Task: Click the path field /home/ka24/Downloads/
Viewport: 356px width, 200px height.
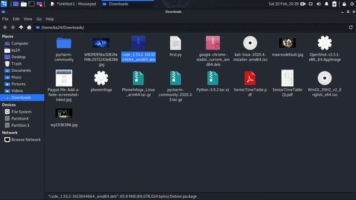Action: pyautogui.click(x=191, y=27)
